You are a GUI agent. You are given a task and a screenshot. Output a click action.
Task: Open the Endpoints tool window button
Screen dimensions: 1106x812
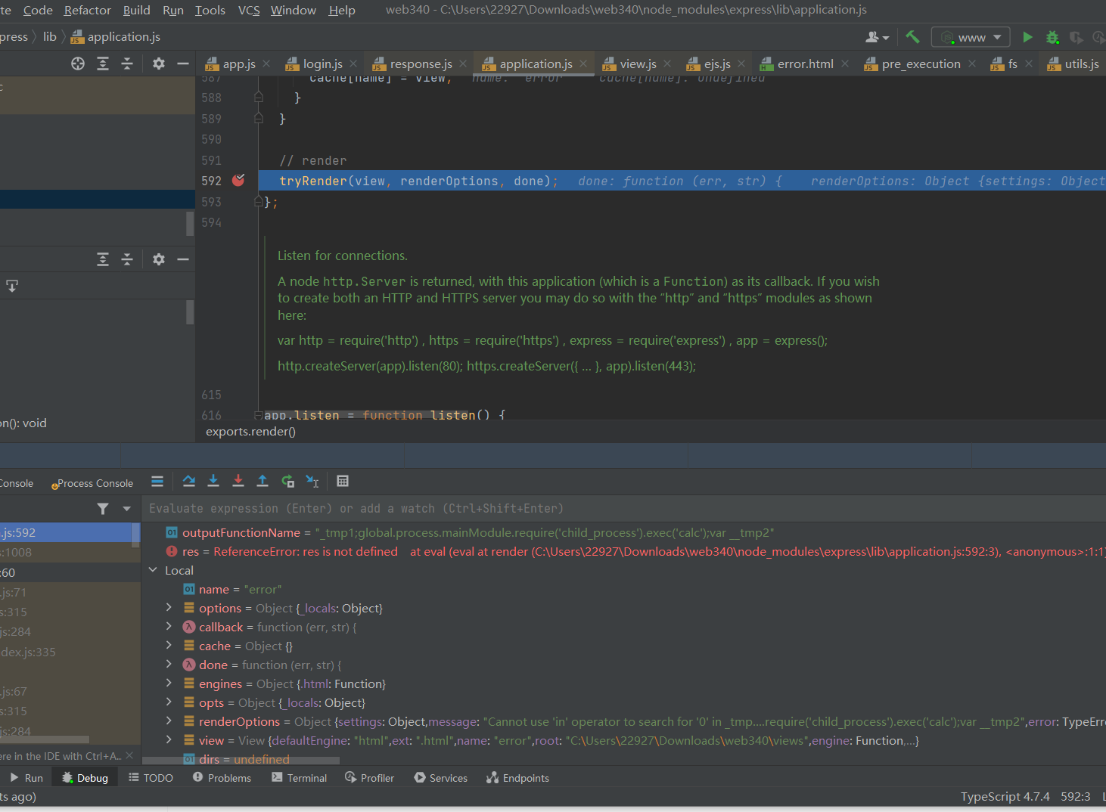(518, 778)
